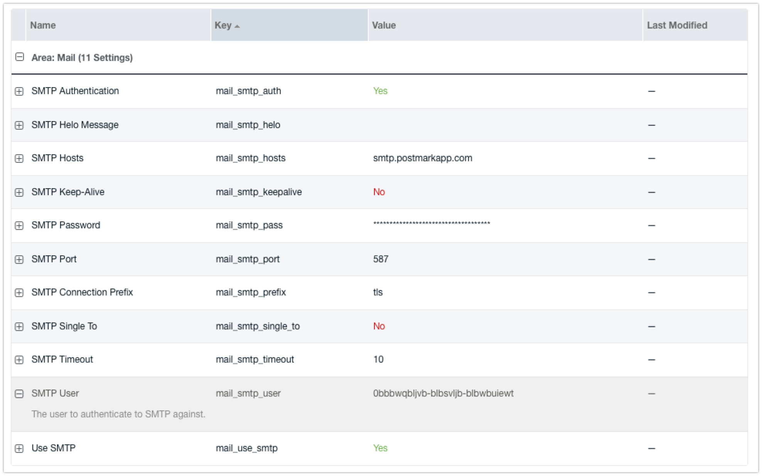This screenshot has height=476, width=762.
Task: Click the No value for mail_smtp_keepalive
Action: [379, 192]
